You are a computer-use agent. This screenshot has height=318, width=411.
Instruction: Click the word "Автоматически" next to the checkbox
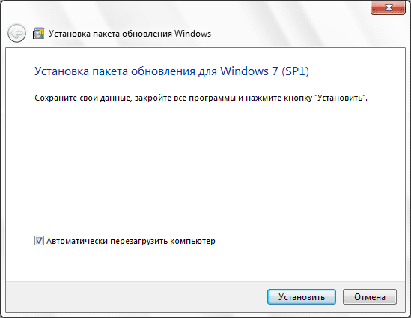(x=77, y=241)
